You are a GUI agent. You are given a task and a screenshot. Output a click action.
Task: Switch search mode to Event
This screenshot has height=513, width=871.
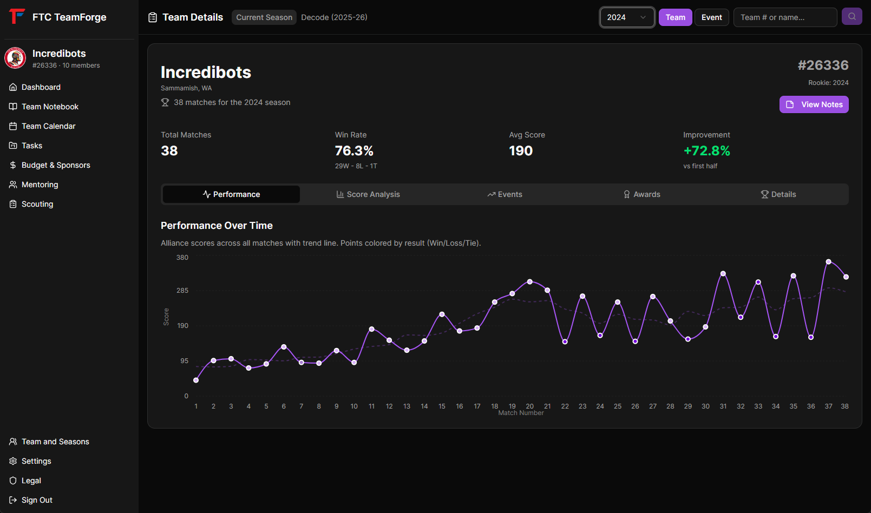(711, 17)
